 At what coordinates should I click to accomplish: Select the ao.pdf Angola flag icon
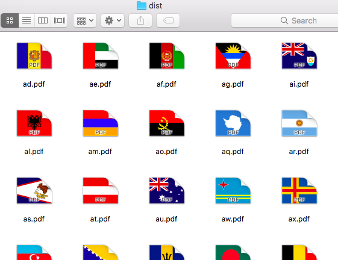pos(167,123)
